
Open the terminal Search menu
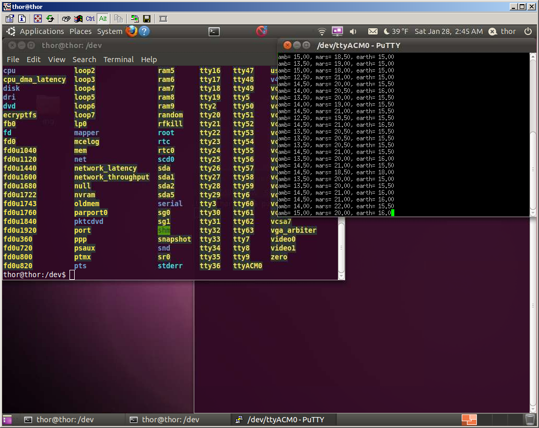click(84, 60)
